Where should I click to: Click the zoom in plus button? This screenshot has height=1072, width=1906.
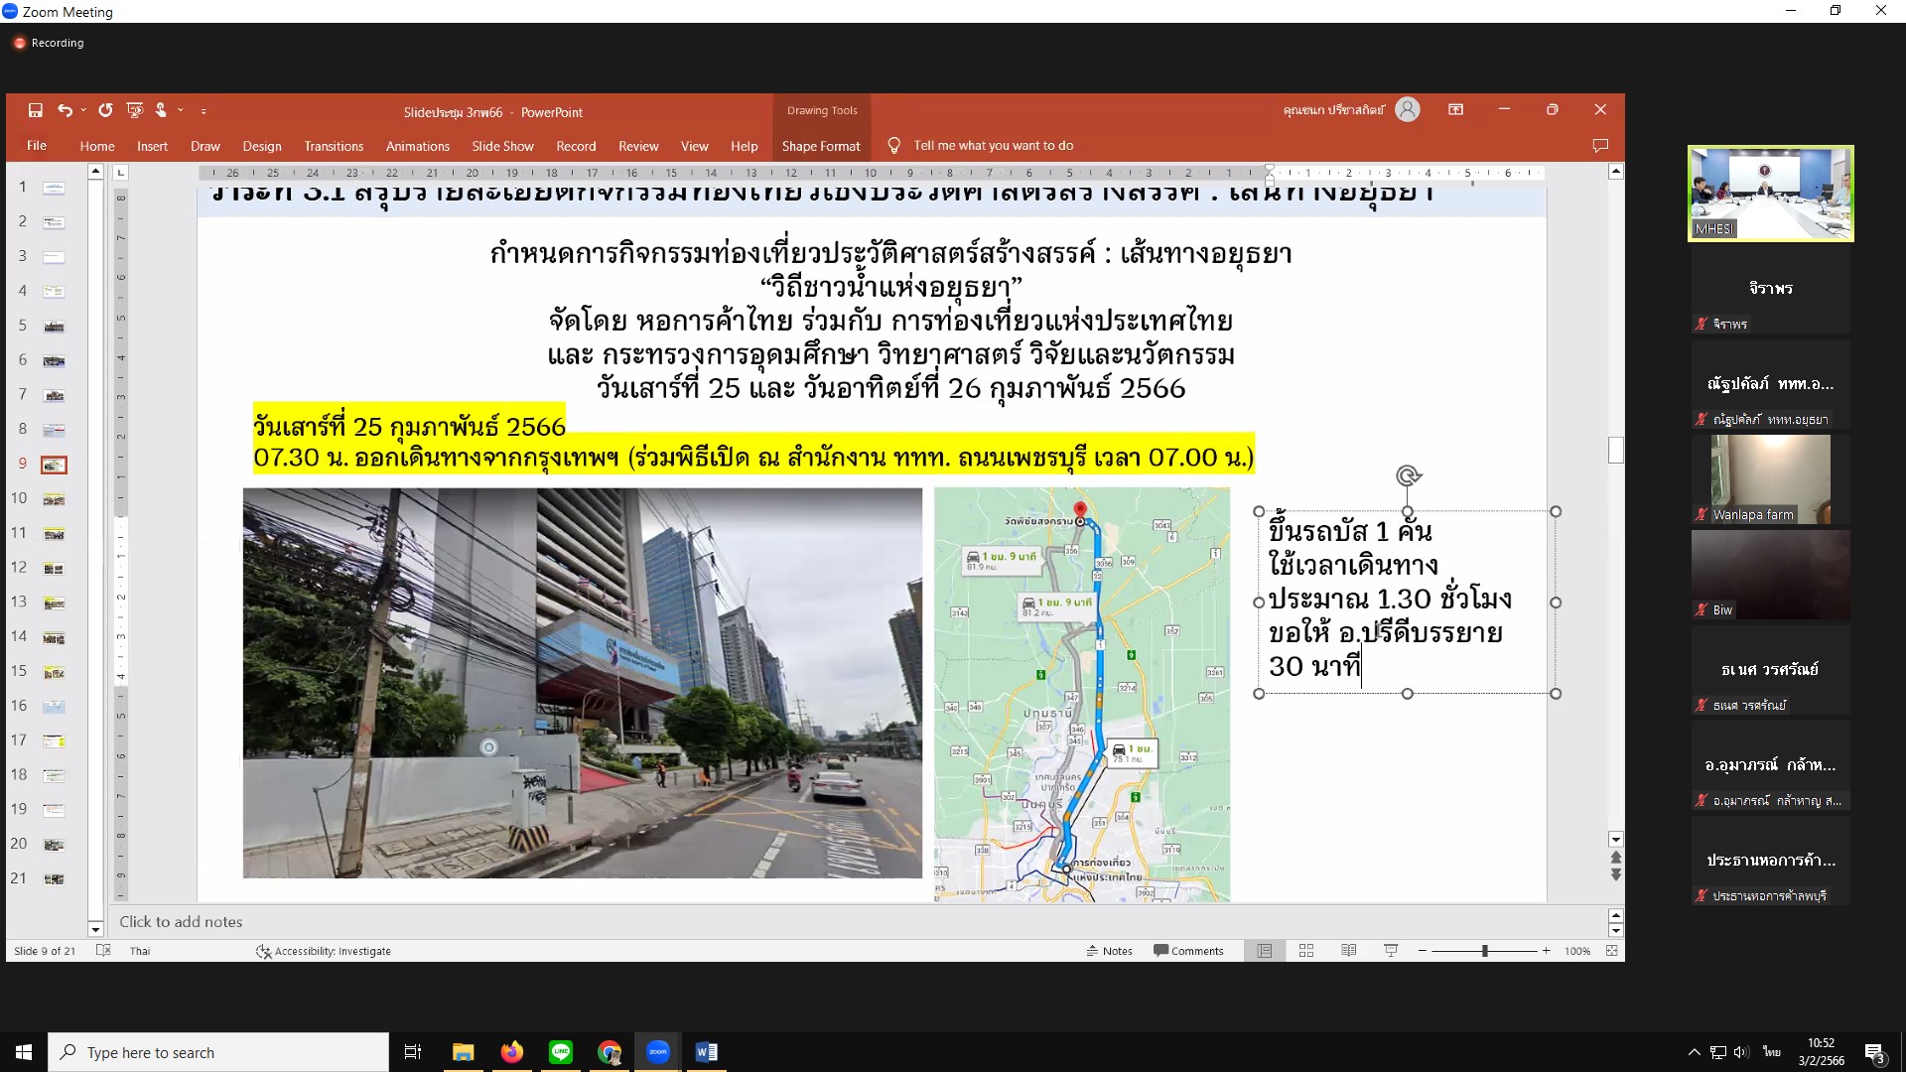click(1546, 951)
